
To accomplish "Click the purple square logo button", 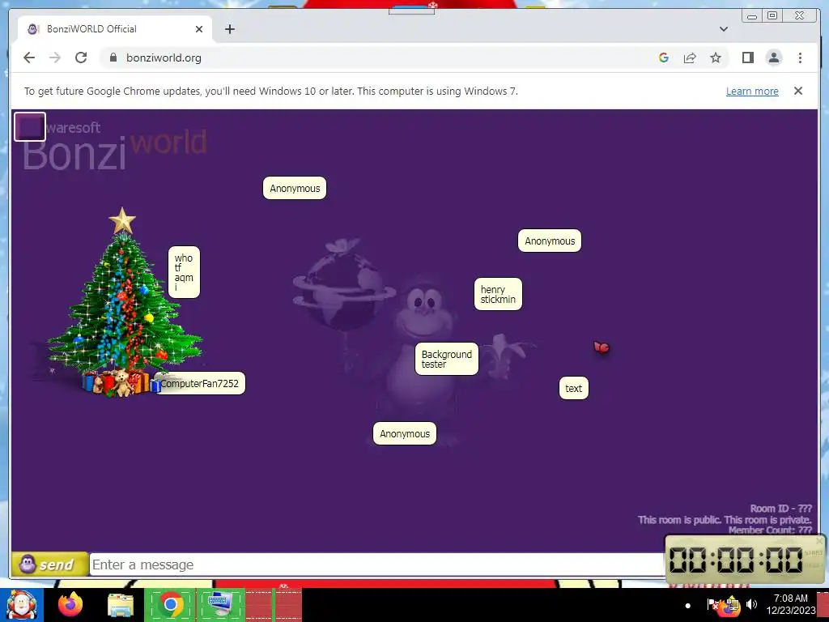I will point(30,127).
